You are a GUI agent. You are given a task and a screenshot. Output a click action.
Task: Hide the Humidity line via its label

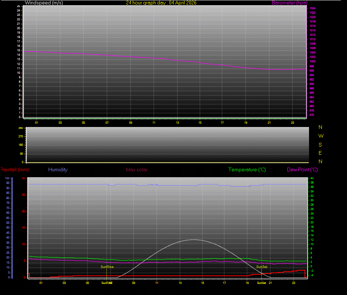tap(58, 169)
